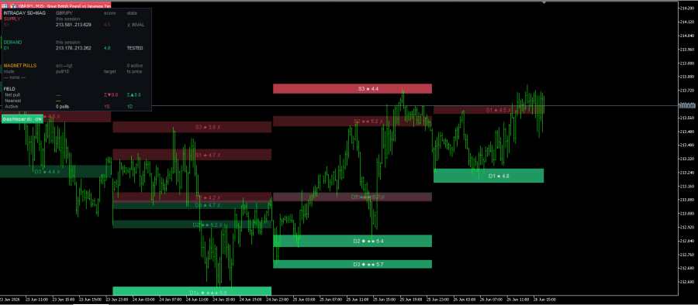Screen dimensions: 698x305
Task: Click the 212.840 price axis label
Action: [686, 241]
